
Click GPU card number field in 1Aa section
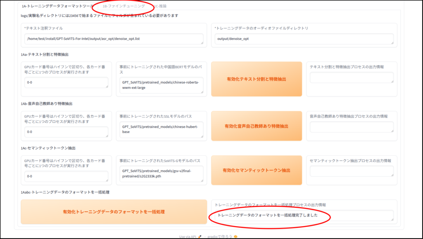point(66,82)
